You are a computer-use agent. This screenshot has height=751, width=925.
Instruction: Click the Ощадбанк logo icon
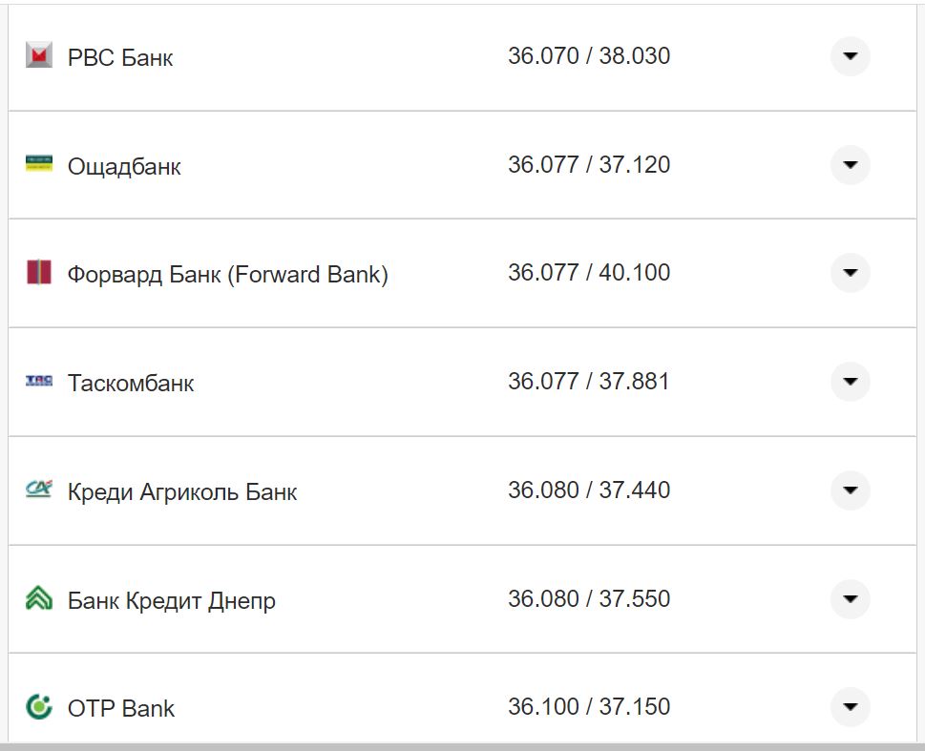click(x=38, y=164)
